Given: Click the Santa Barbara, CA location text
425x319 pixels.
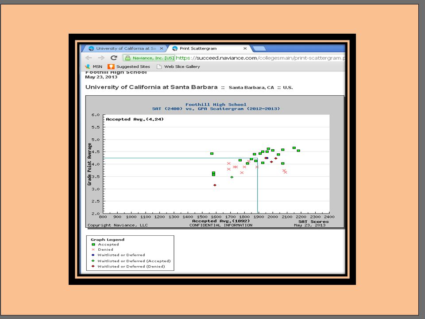Looking at the screenshot, I should [x=251, y=87].
